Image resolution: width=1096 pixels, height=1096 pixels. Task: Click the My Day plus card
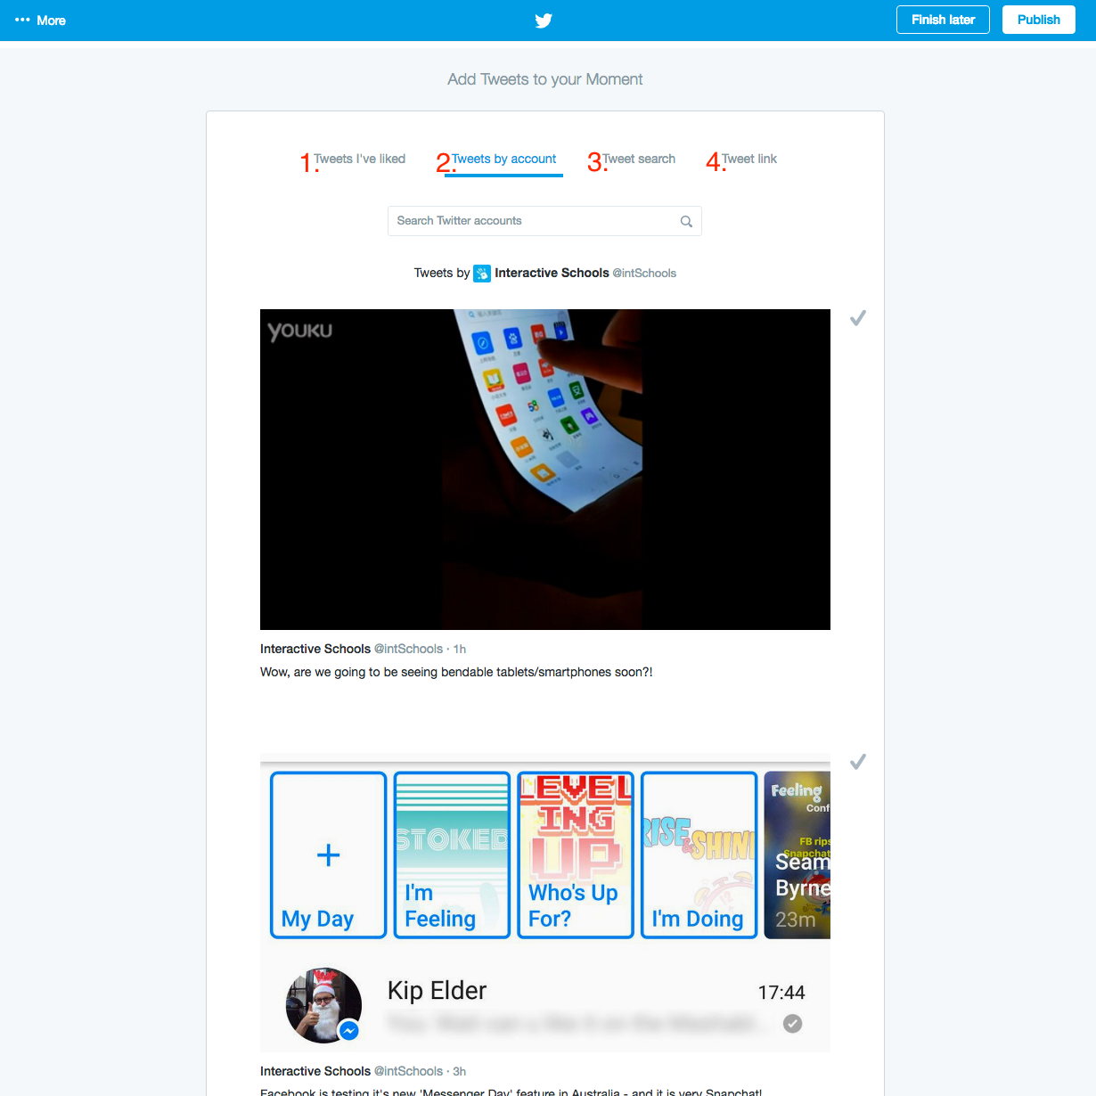328,855
